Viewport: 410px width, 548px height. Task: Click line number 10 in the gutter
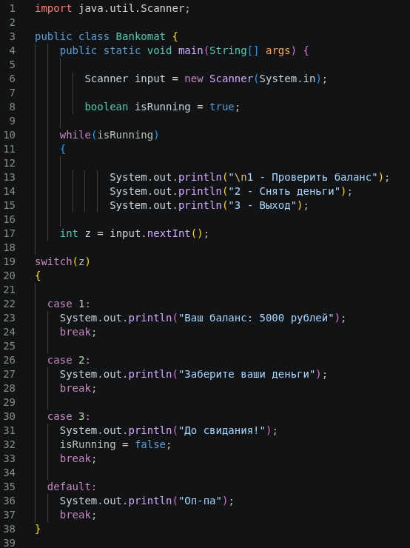click(x=10, y=135)
